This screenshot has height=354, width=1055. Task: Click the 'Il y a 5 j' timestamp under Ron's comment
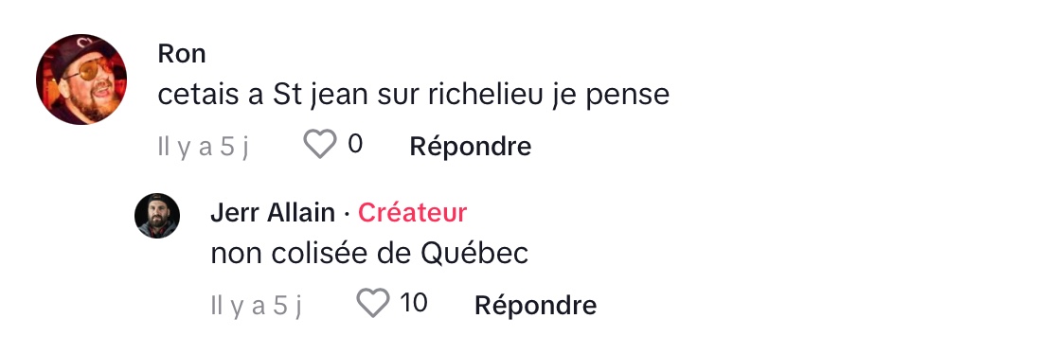[x=204, y=146]
